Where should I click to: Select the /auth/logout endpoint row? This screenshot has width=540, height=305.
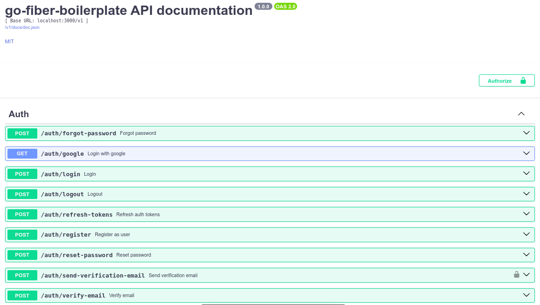click(187, 194)
